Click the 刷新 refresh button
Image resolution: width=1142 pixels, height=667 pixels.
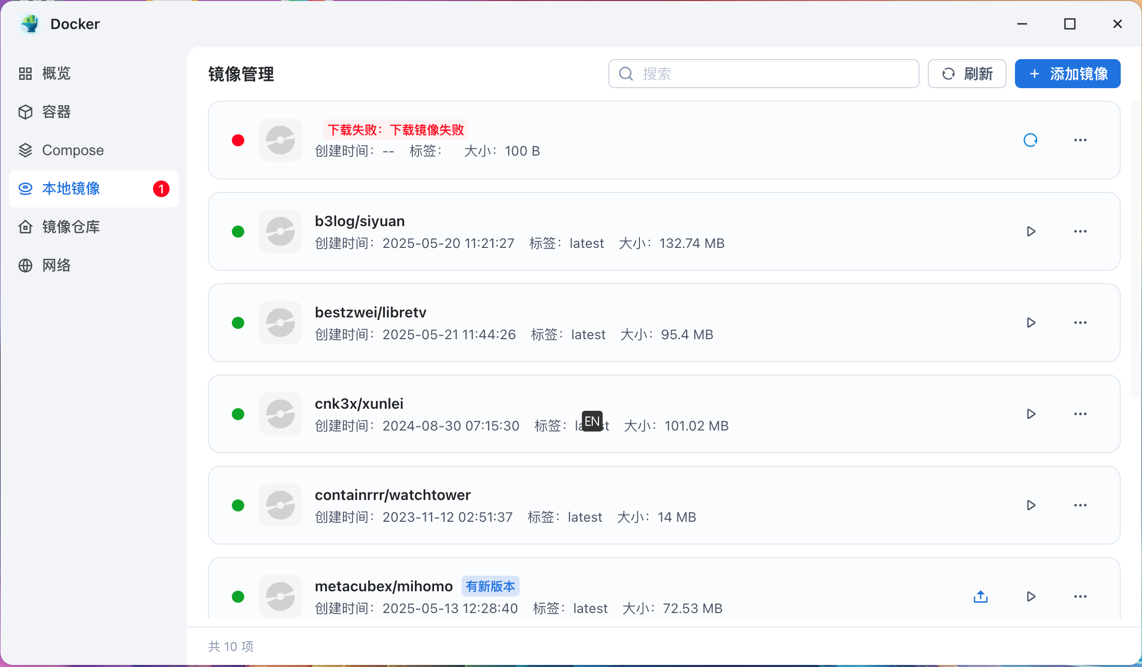967,74
